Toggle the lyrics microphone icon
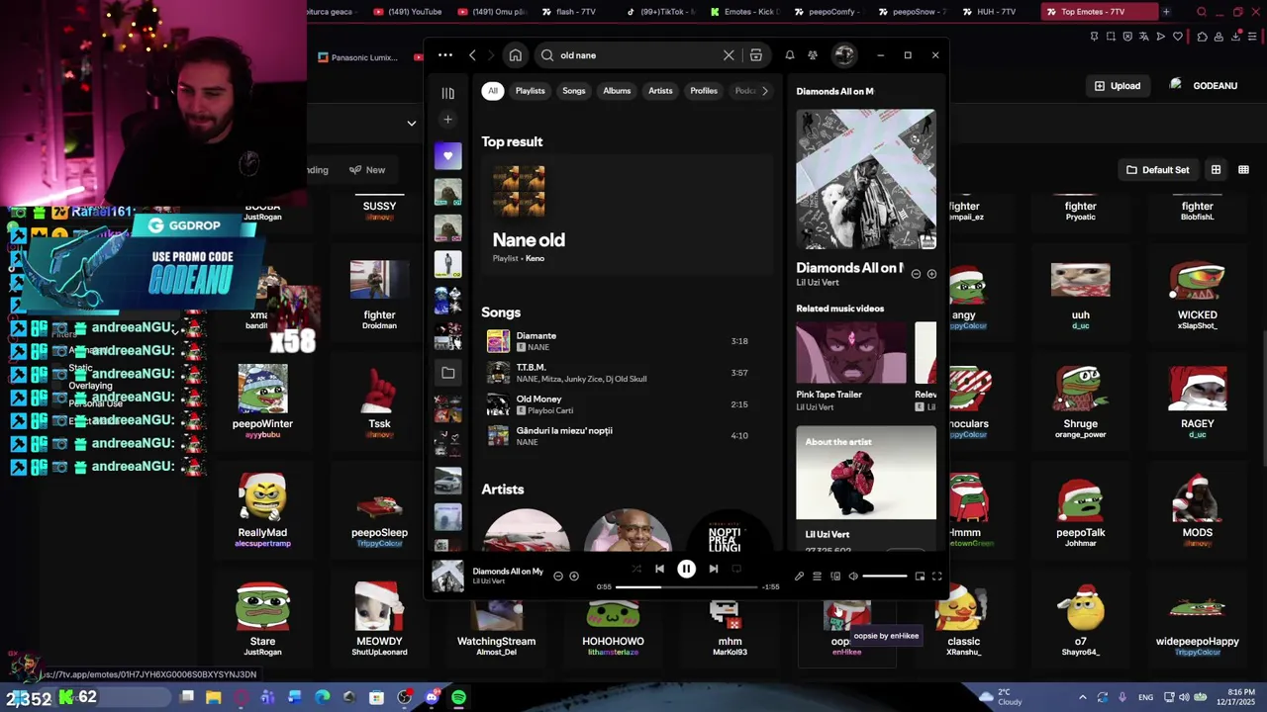The image size is (1267, 712). point(799,577)
